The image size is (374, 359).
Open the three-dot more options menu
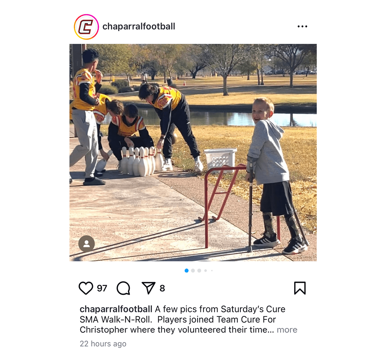pyautogui.click(x=302, y=26)
